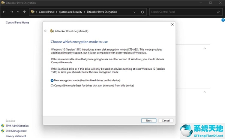Screen dimensions: 225x139
Task: Select New encryption mode radio button
Action: tap(52, 81)
